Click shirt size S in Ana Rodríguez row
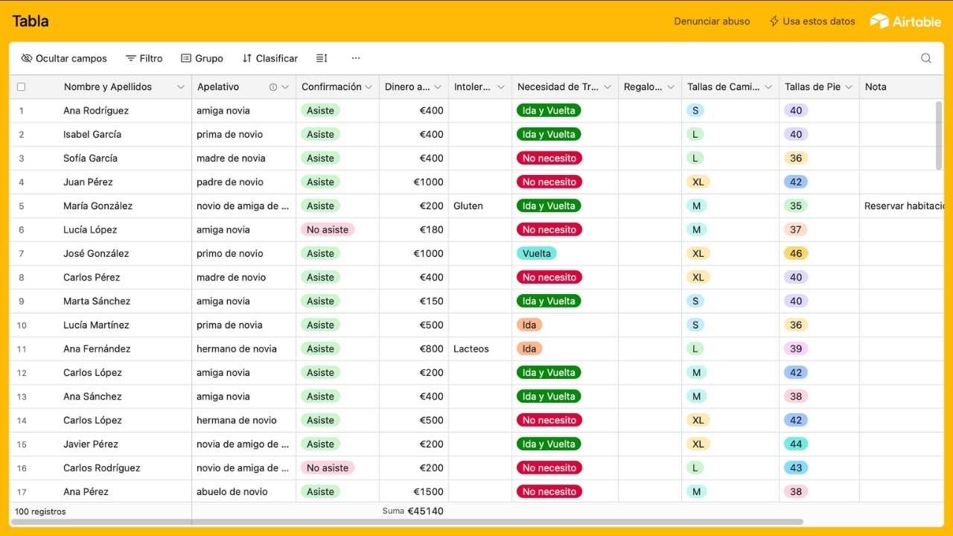This screenshot has height=536, width=953. [x=695, y=110]
